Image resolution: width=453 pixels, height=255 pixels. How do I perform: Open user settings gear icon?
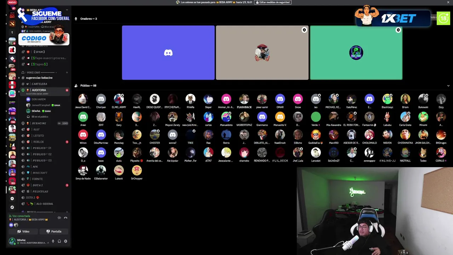pos(65,241)
